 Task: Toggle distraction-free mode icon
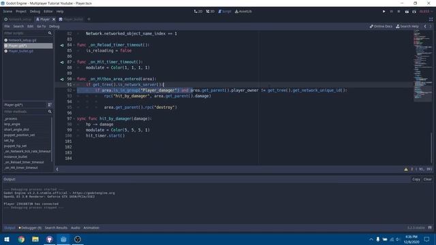pos(431,19)
